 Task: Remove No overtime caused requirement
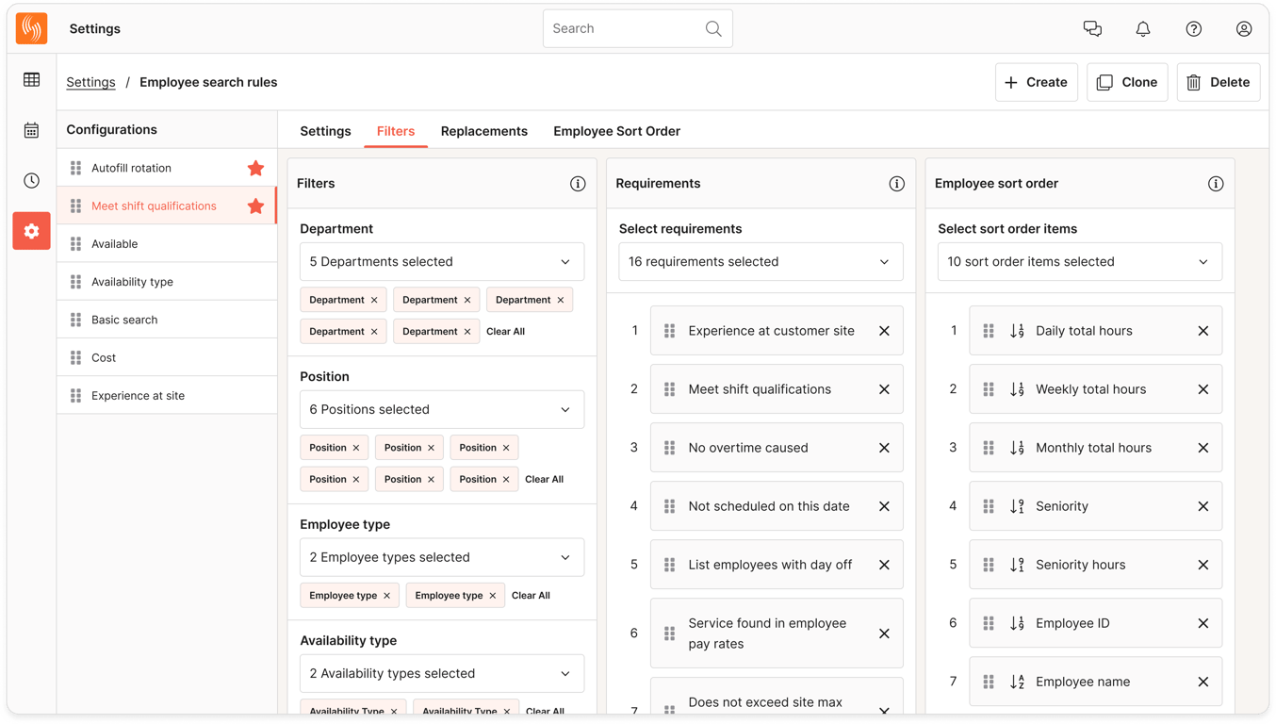[x=884, y=448]
